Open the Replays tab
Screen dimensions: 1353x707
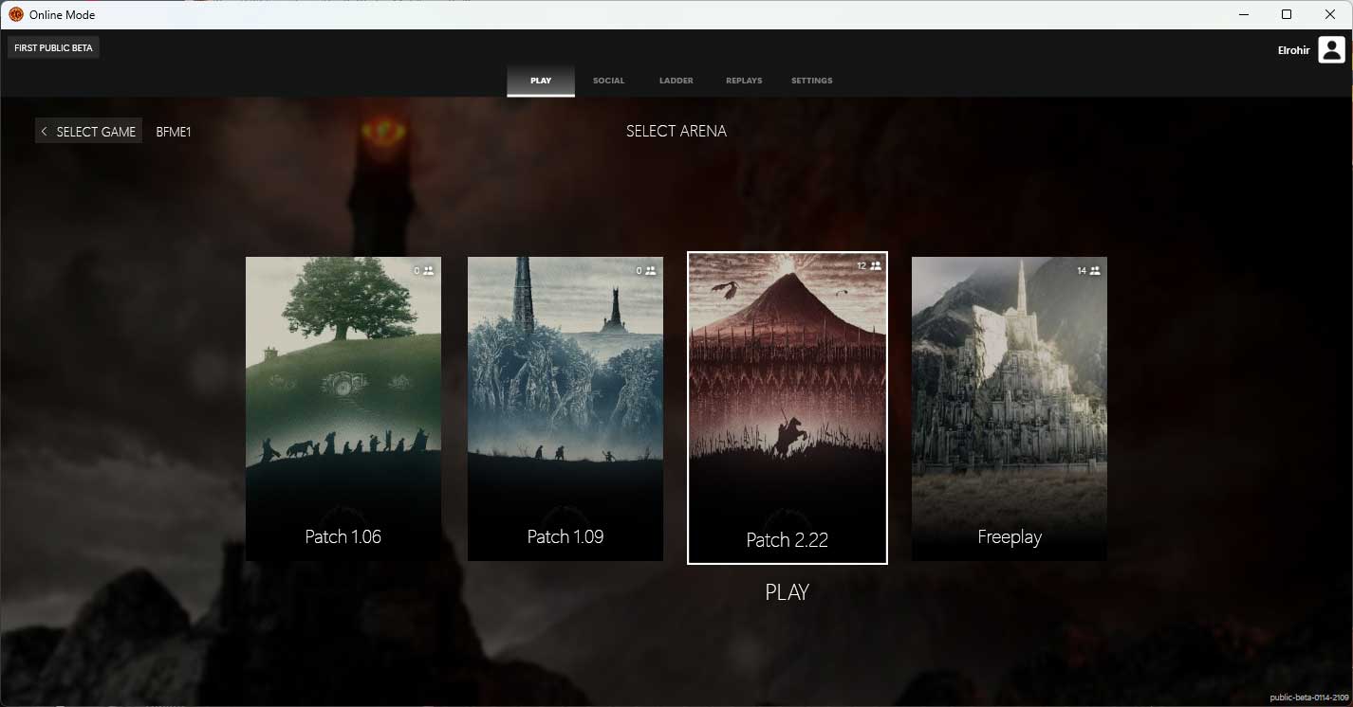pos(744,81)
